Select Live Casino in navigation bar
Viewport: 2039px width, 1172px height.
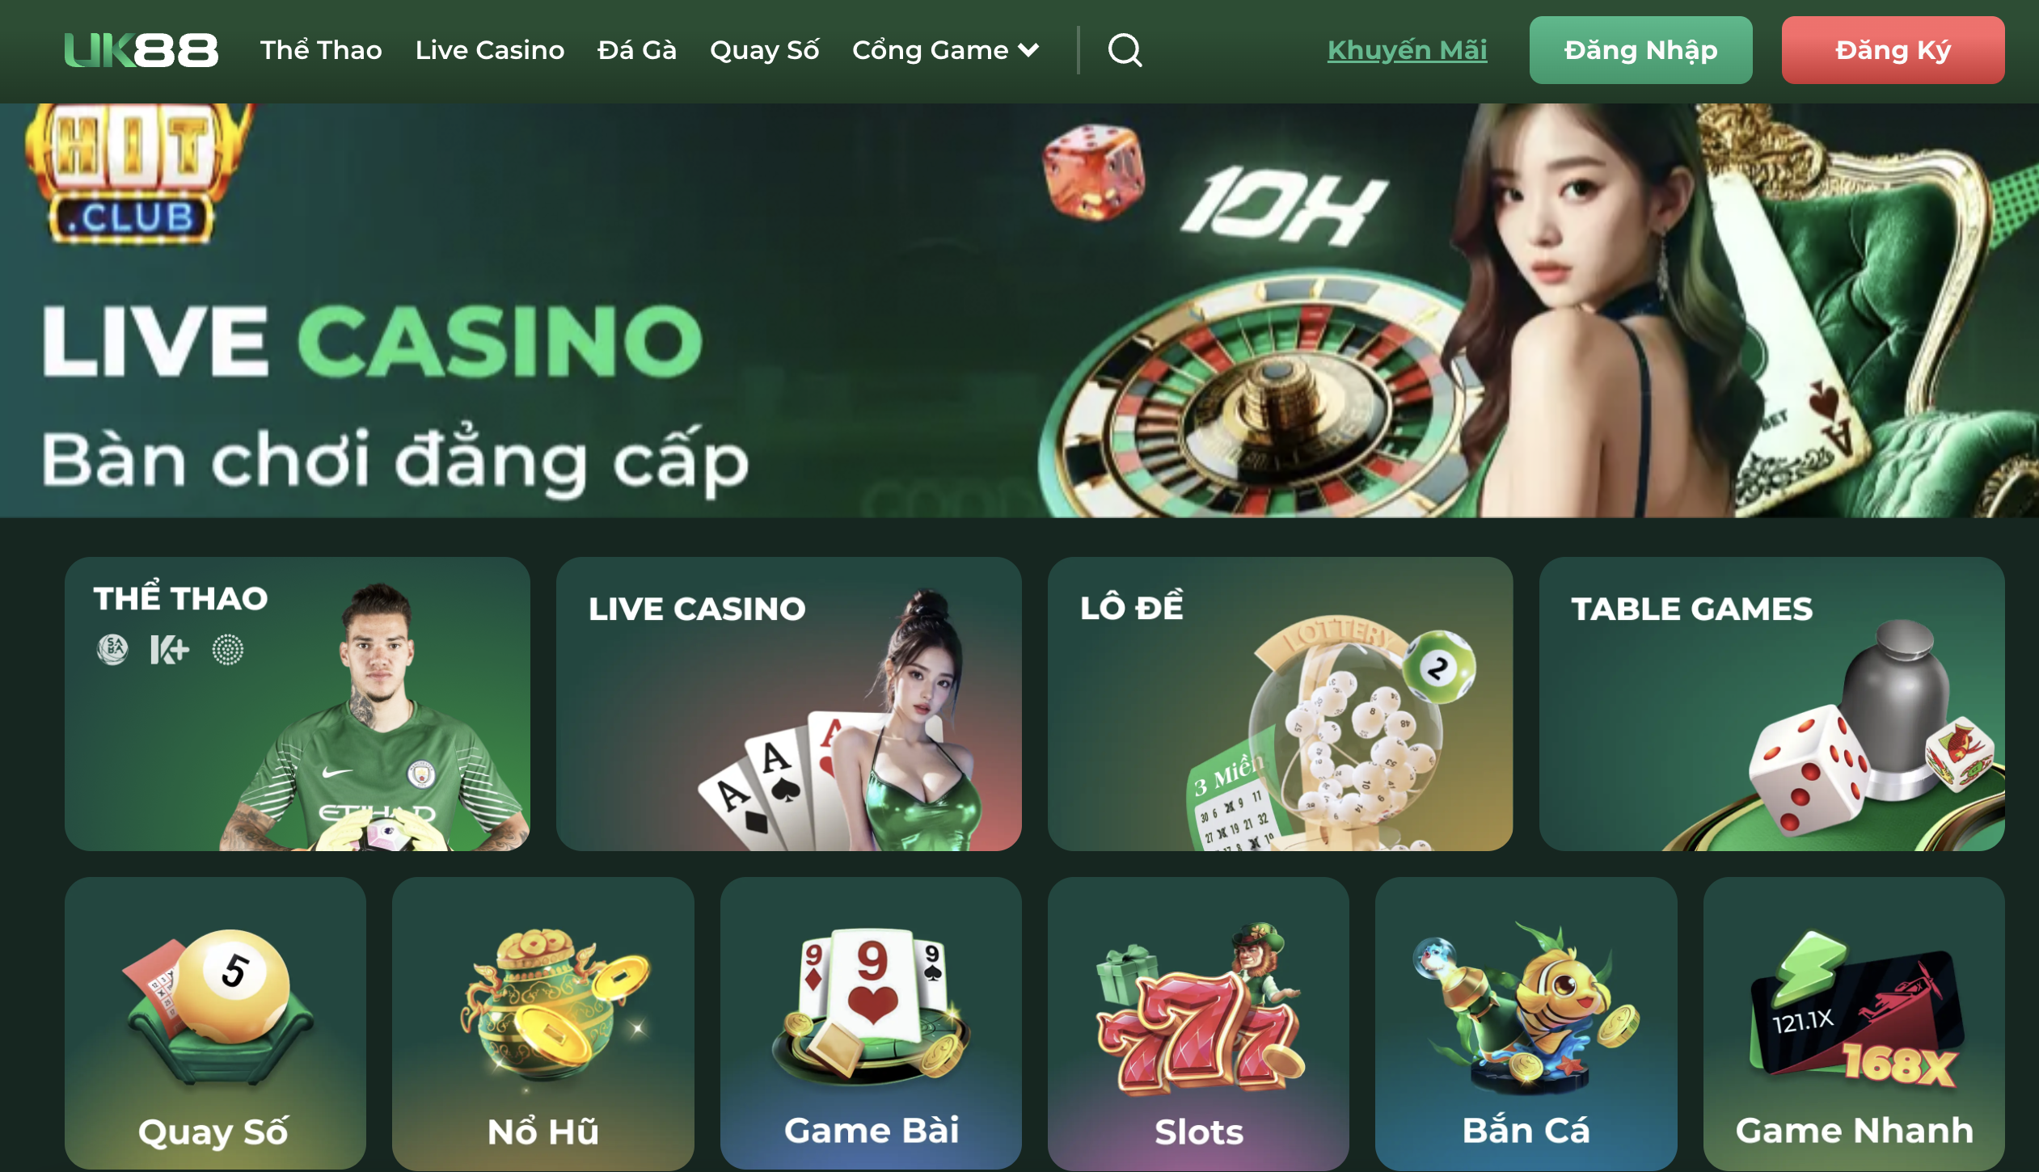pyautogui.click(x=490, y=50)
